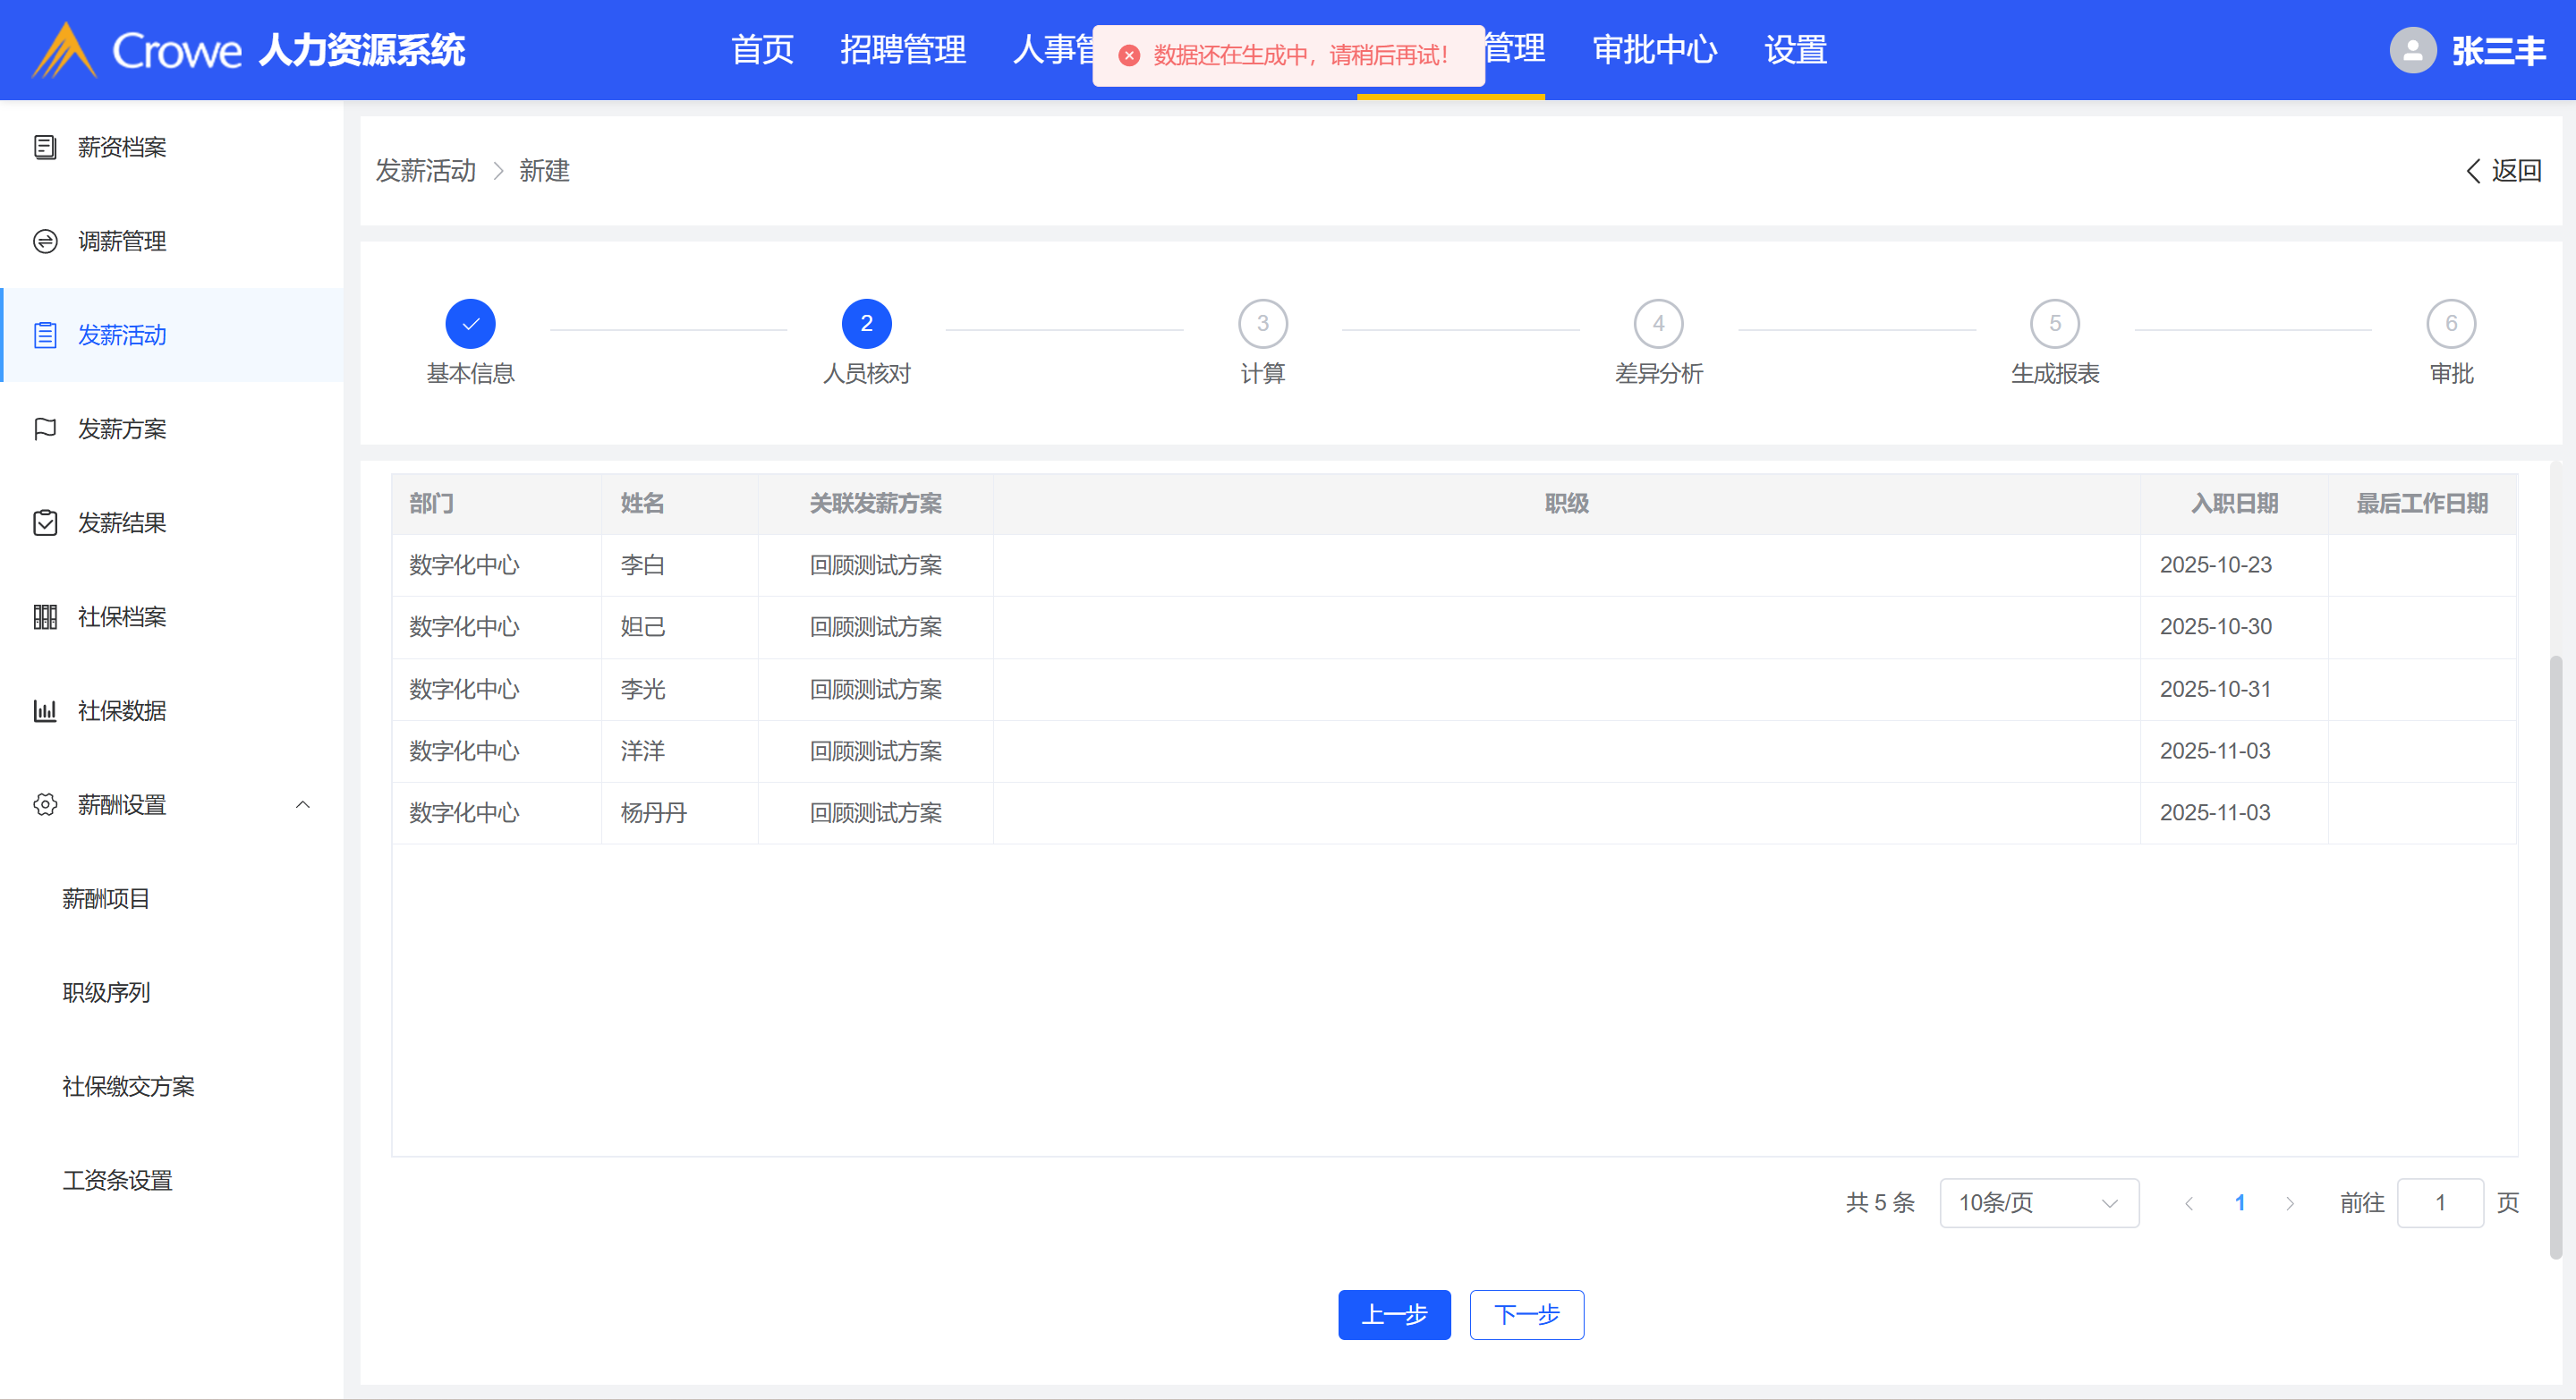
Task: Click the 社保档案 icon in sidebar
Action: point(45,617)
